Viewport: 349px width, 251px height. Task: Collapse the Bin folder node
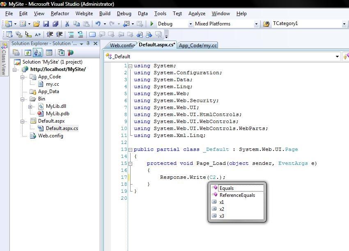23,99
